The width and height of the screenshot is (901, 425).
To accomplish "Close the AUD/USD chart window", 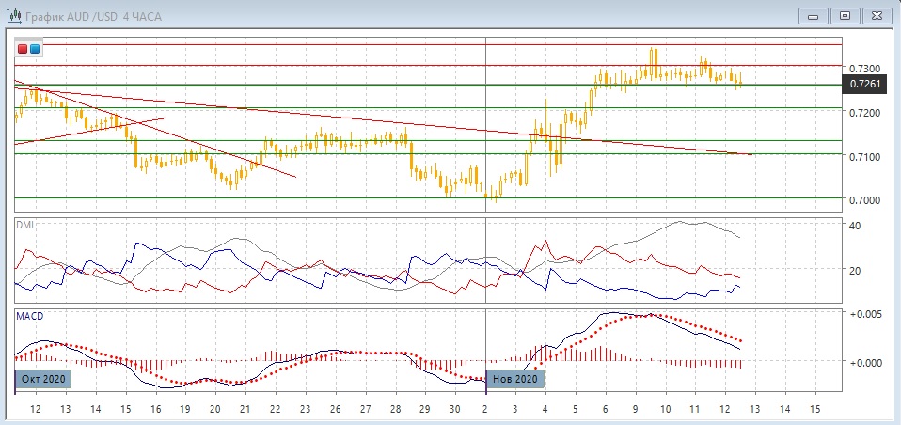I will [x=876, y=15].
